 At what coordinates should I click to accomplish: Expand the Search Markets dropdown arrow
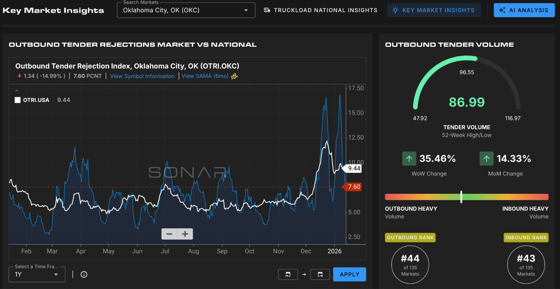[246, 10]
